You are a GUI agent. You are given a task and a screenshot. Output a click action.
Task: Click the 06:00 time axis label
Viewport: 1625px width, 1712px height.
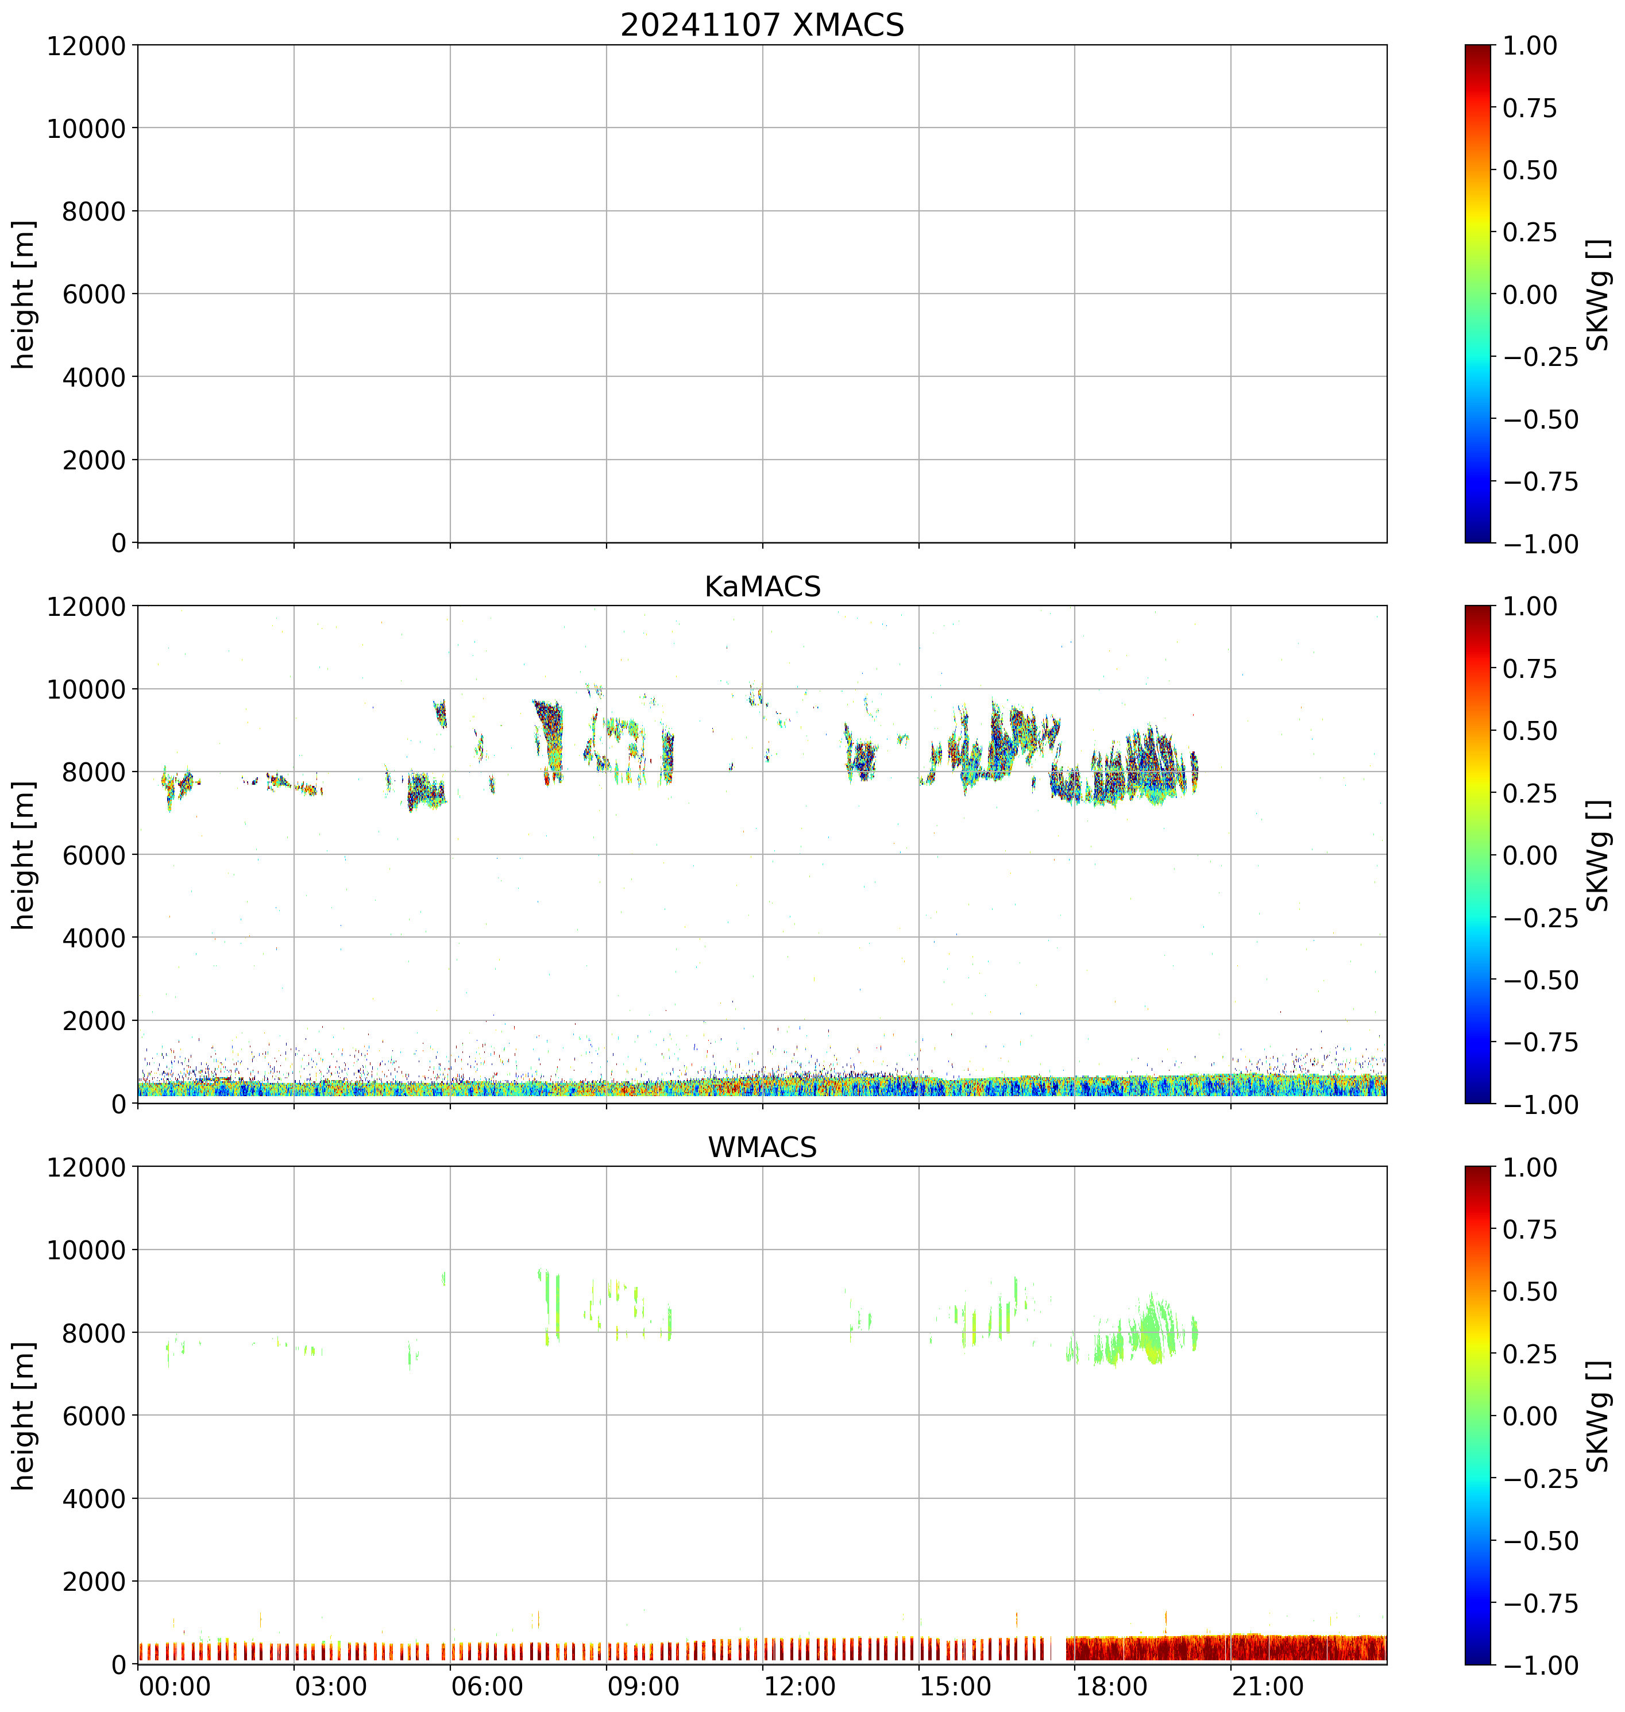pyautogui.click(x=487, y=1687)
